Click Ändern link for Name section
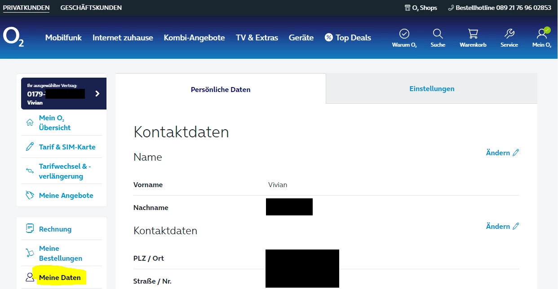The width and height of the screenshot is (558, 289). click(498, 153)
